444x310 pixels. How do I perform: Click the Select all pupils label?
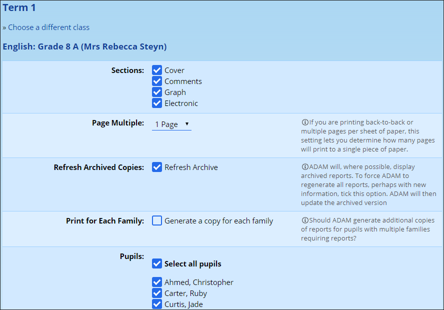point(192,264)
